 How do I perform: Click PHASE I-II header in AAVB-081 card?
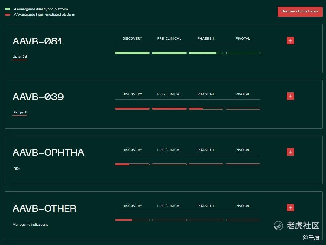click(206, 39)
